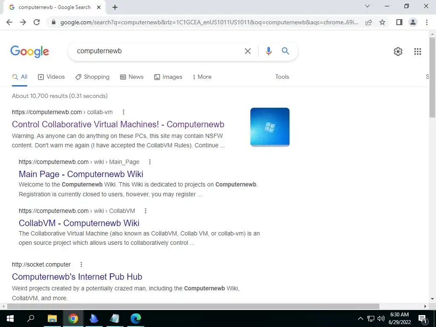Switch to the News tab

click(132, 77)
